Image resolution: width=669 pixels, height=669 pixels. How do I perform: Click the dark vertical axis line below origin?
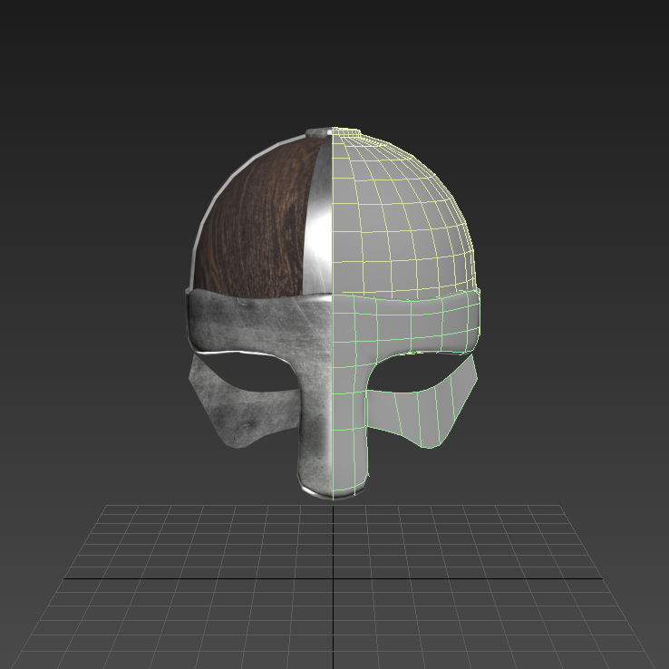[x=334, y=625]
